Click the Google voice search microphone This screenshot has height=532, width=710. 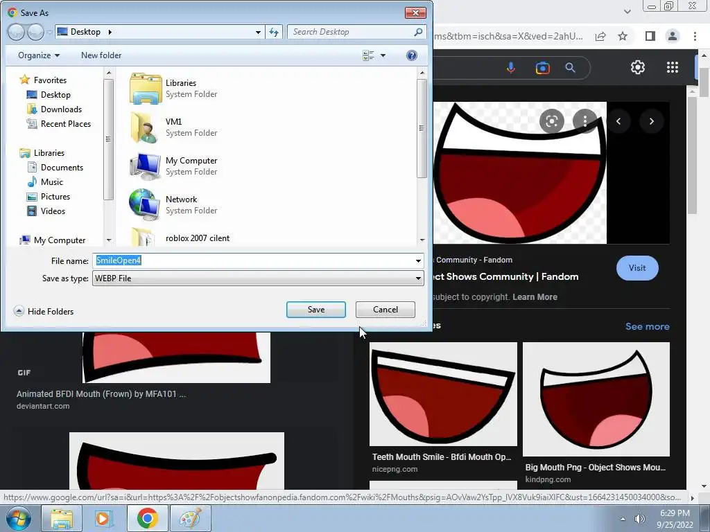click(x=511, y=68)
